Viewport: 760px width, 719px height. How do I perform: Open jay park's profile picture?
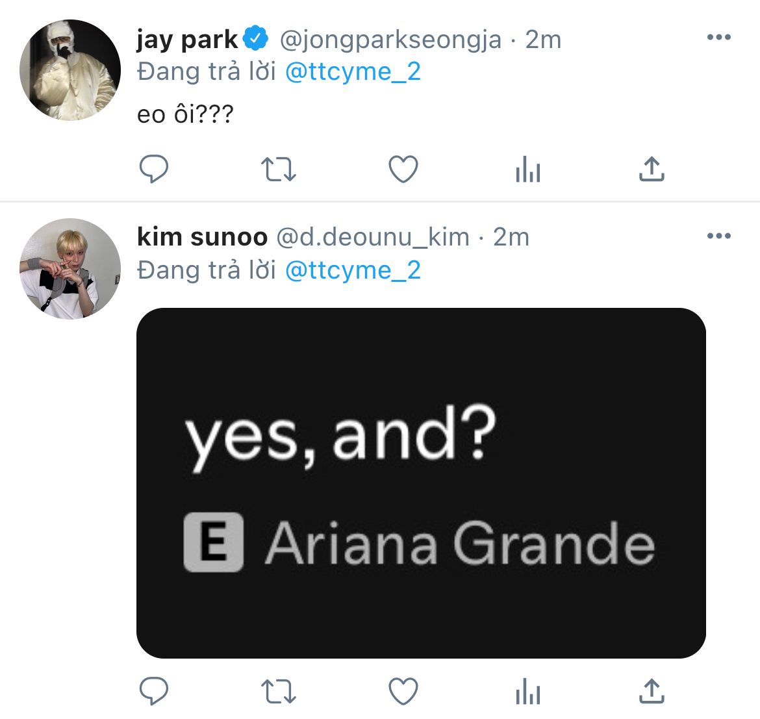coord(70,70)
